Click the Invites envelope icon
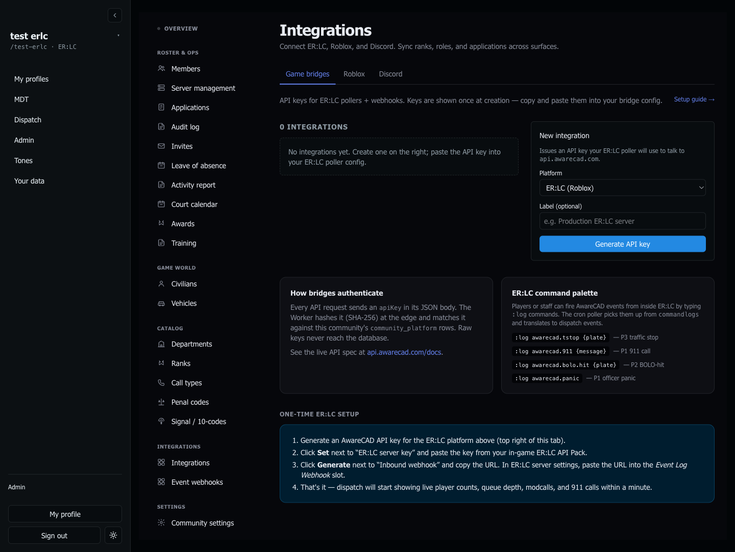The width and height of the screenshot is (735, 552). point(161,146)
